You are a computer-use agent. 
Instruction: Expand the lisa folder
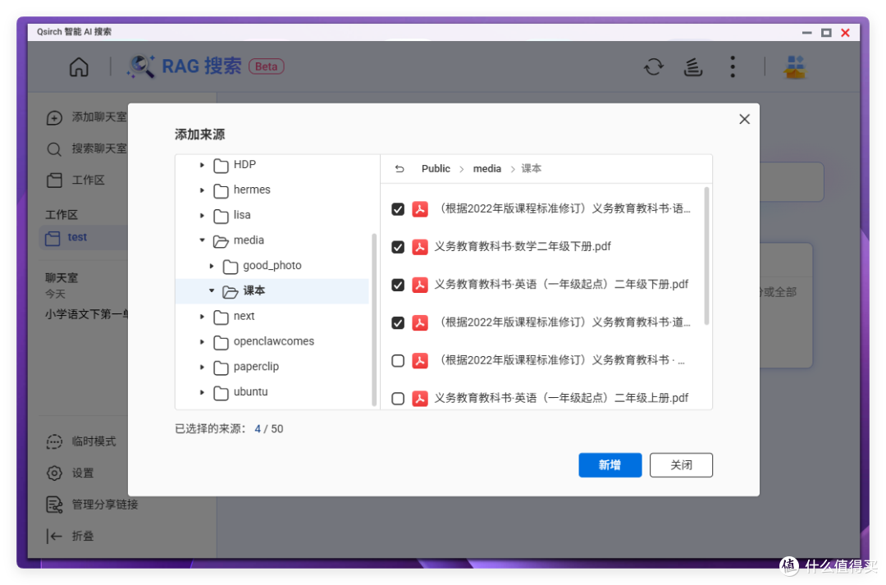[202, 215]
